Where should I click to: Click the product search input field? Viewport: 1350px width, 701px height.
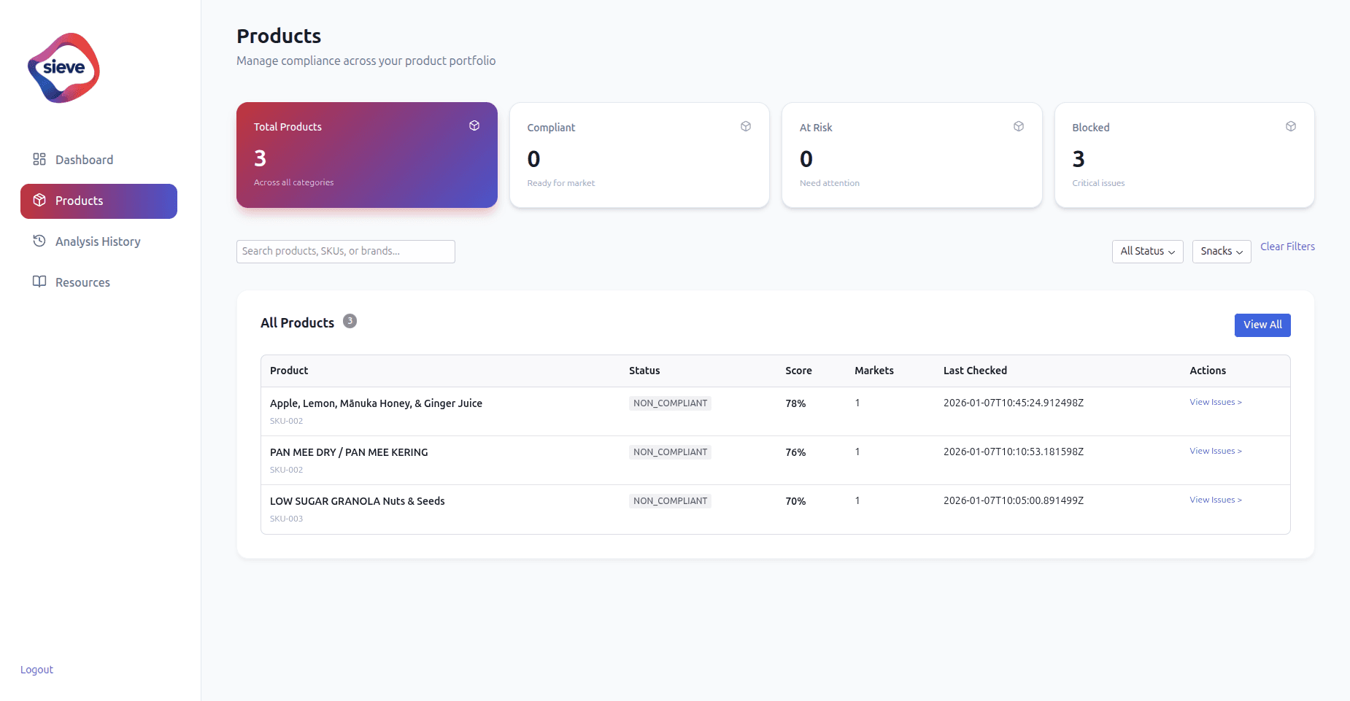tap(345, 251)
